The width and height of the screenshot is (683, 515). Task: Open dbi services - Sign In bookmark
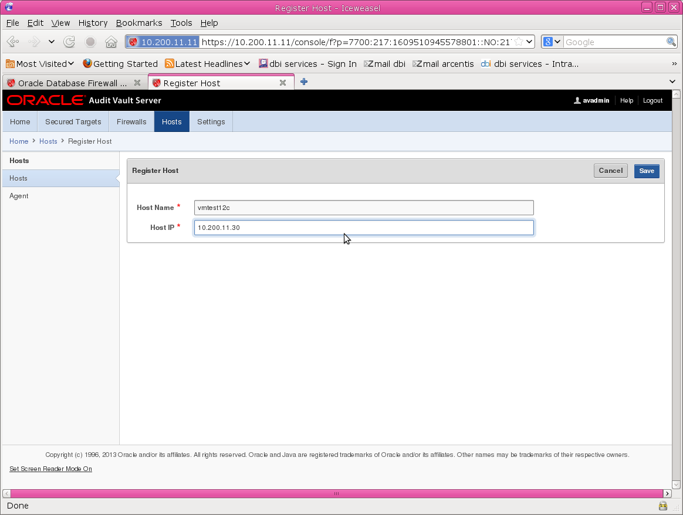click(x=307, y=63)
